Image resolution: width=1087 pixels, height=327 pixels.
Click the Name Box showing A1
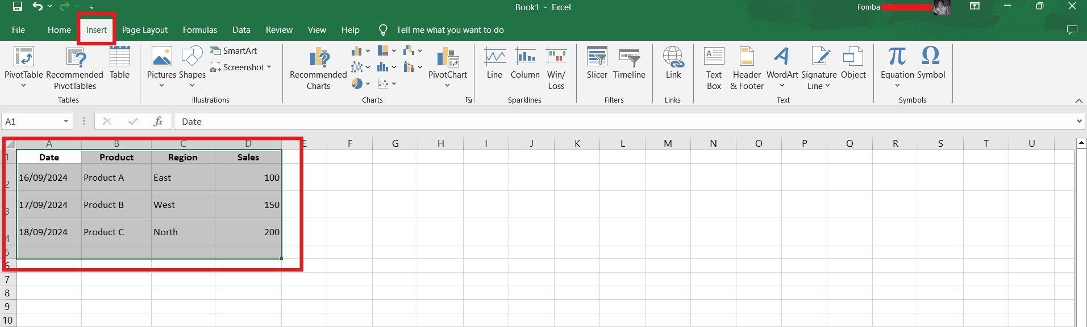click(x=32, y=121)
